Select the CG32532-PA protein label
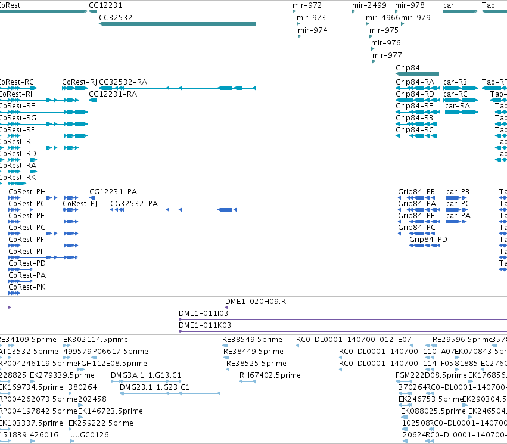Image resolution: width=507 pixels, height=444 pixels. click(134, 204)
